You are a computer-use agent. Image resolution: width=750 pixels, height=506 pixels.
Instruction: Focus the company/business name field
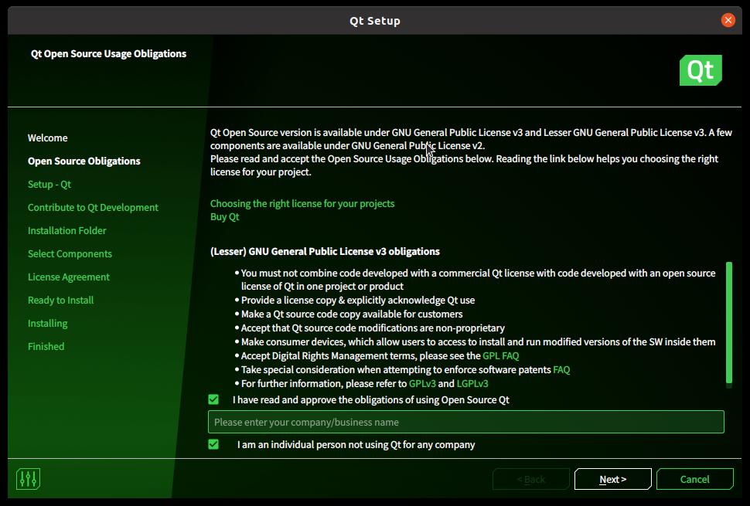point(466,422)
